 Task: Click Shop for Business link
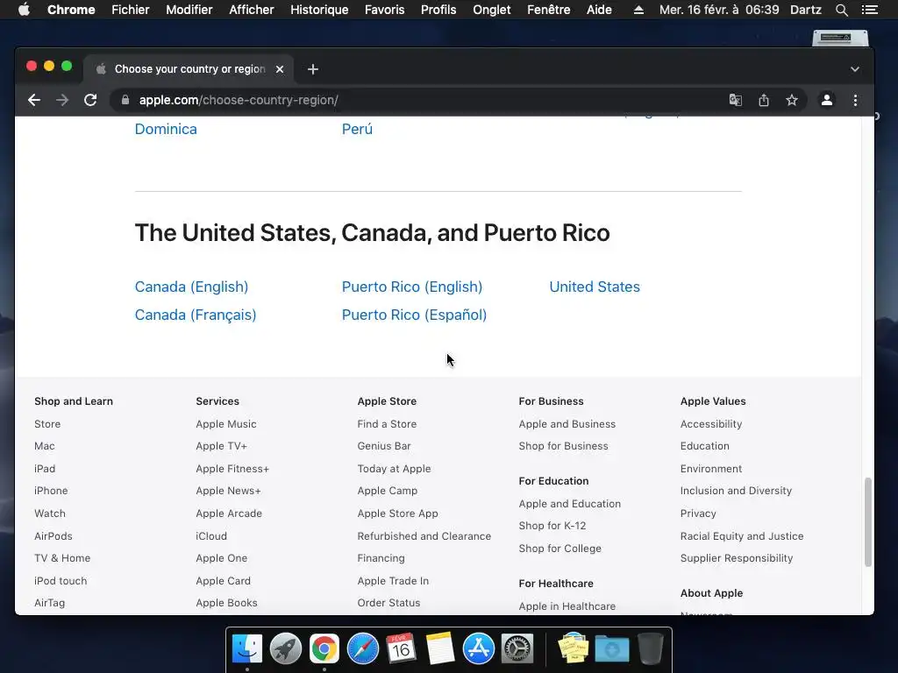coord(563,446)
